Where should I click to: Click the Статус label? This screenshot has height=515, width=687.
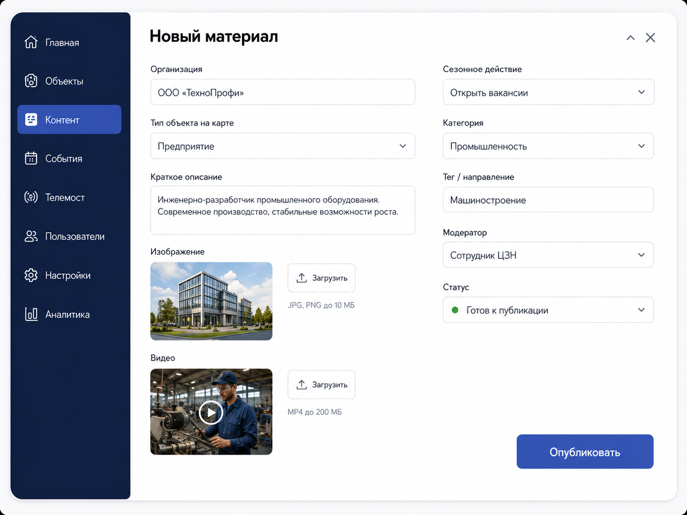(456, 287)
